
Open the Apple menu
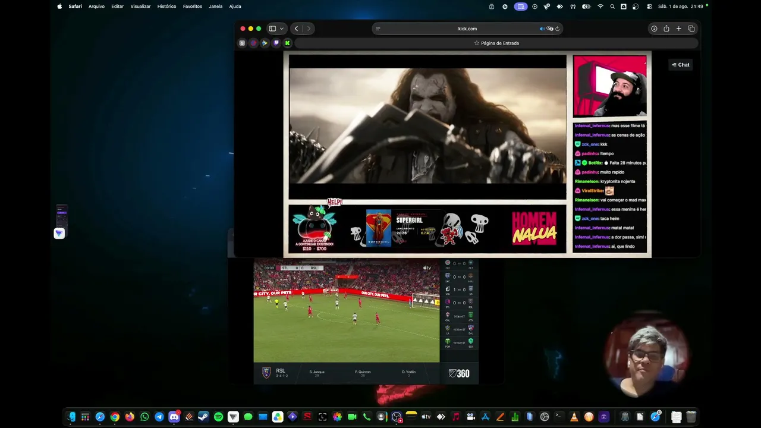[x=59, y=7]
